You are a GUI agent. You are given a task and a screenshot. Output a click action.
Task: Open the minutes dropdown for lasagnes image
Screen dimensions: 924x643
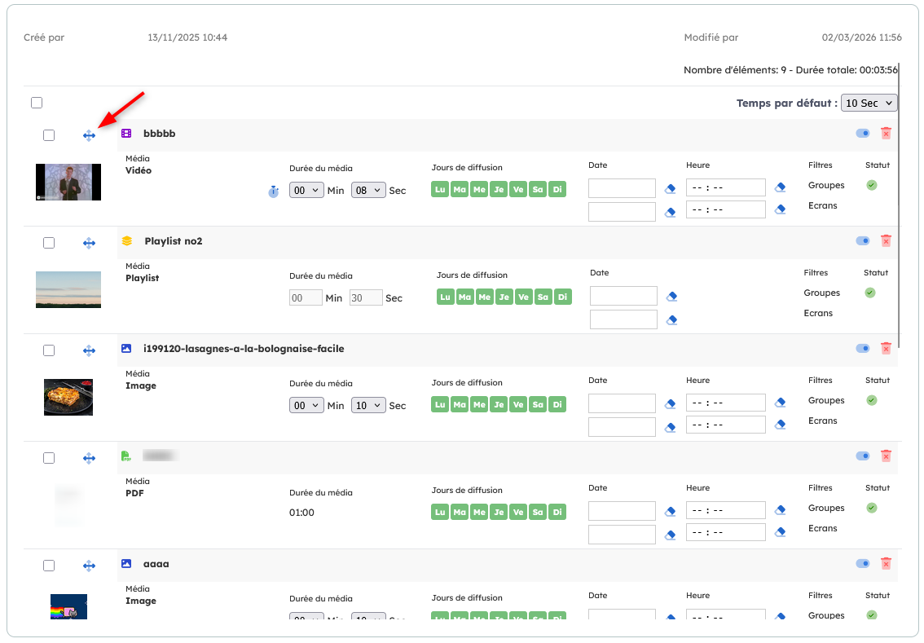pyautogui.click(x=306, y=405)
